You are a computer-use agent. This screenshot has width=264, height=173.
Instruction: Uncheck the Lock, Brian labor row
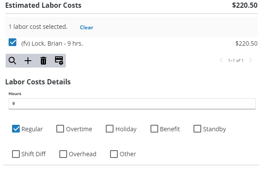13,43
